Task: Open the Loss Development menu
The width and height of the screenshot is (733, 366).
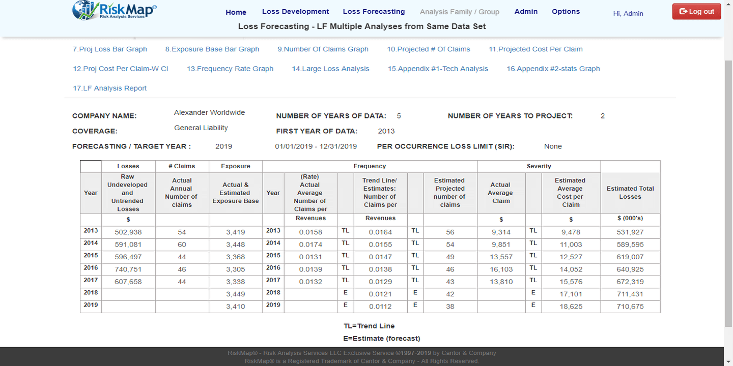Action: [295, 12]
